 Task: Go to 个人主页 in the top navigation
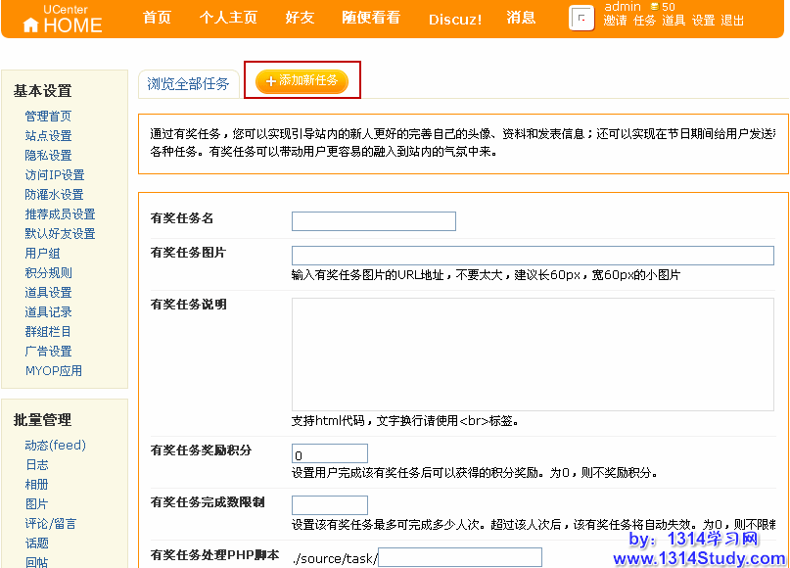point(228,19)
